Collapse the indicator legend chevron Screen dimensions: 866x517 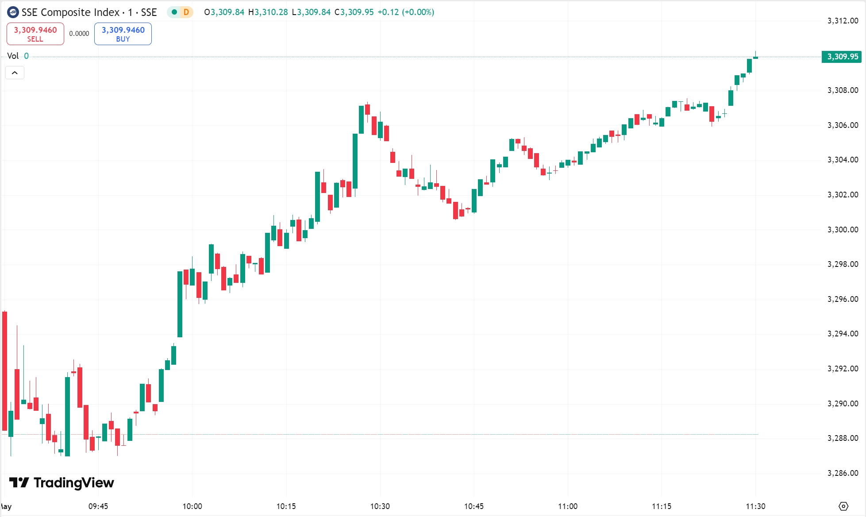(15, 73)
